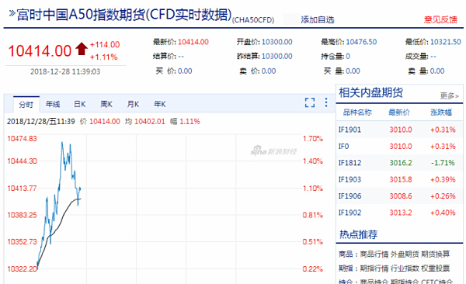Open the IF1901 futures row

399,130
